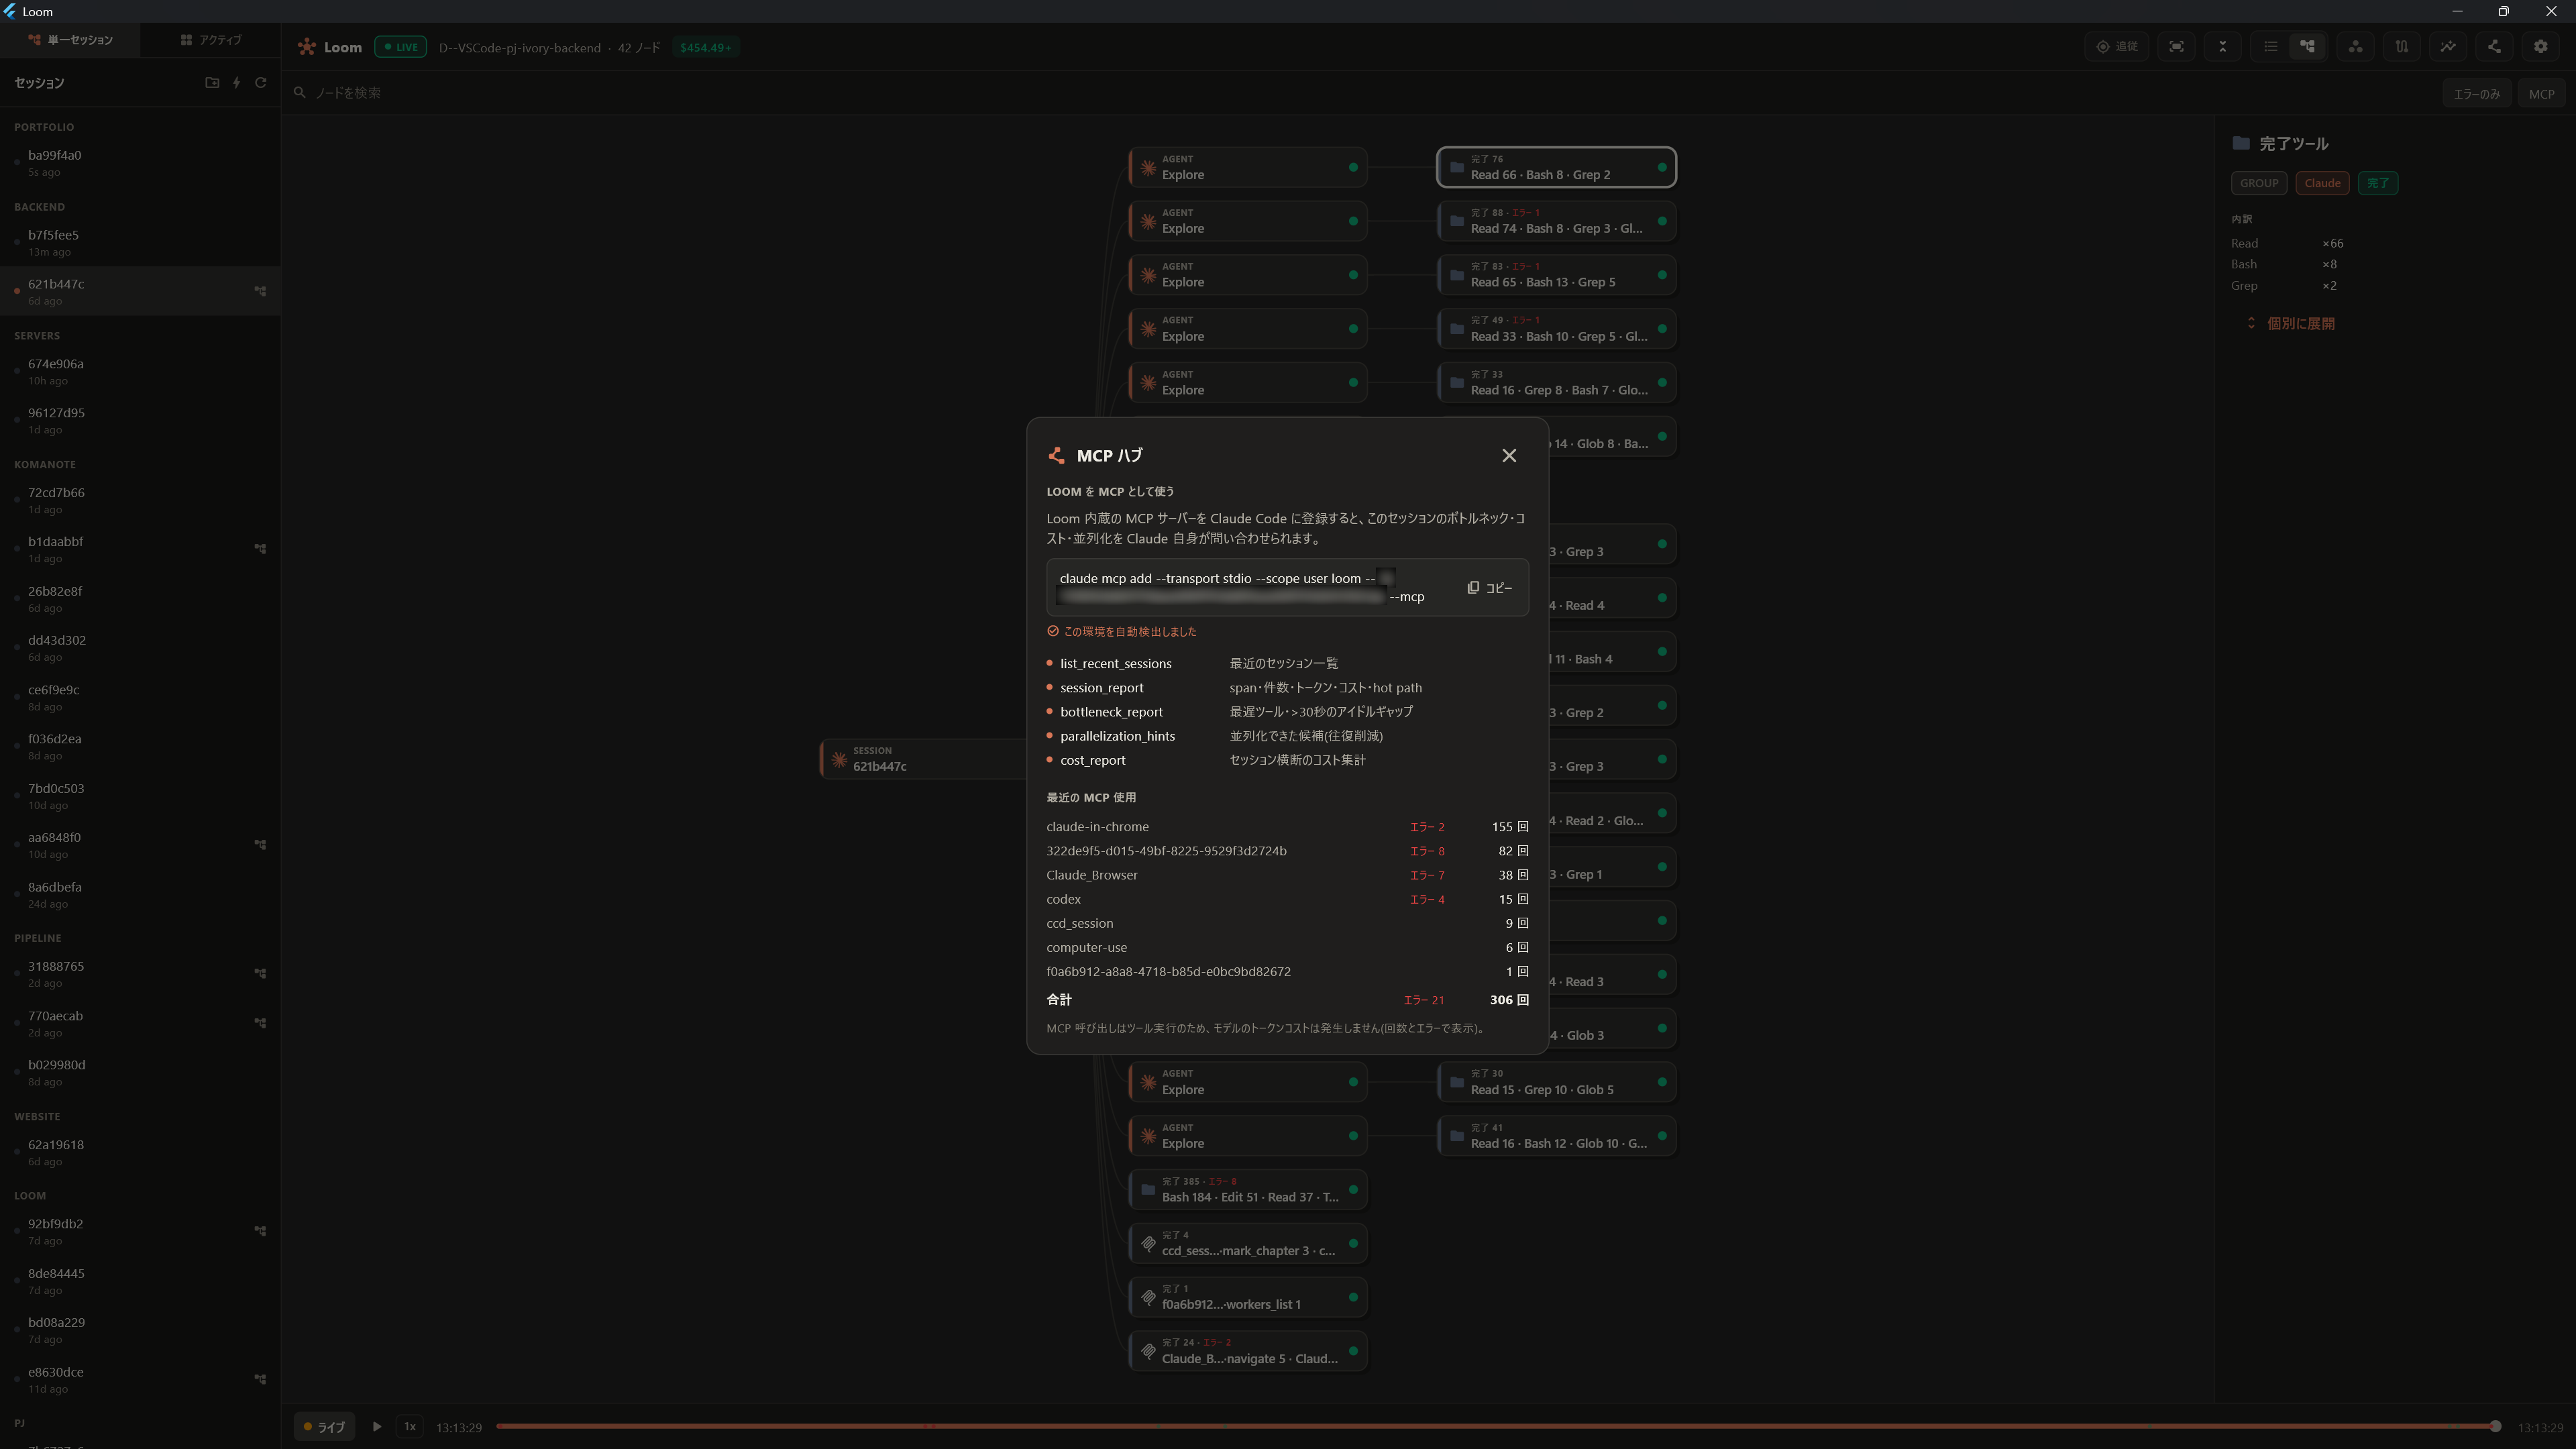Toggle the 追従 follow button
2576x1449 pixels.
click(2117, 47)
